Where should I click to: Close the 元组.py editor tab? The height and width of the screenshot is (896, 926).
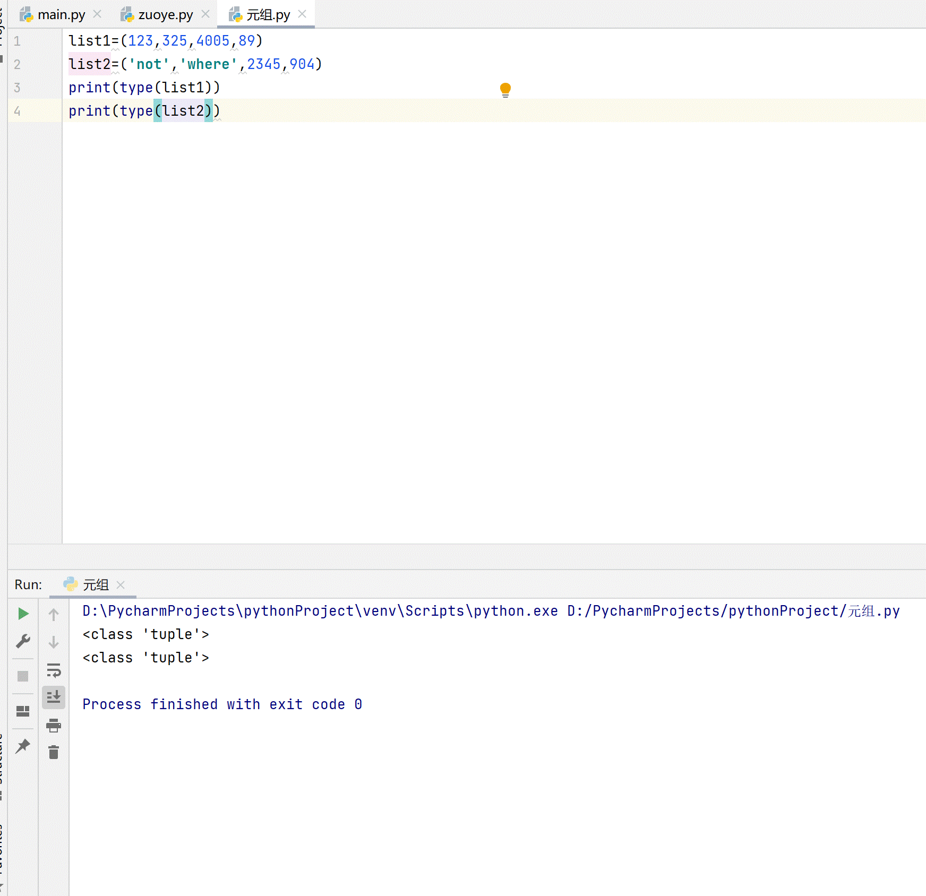tap(302, 14)
